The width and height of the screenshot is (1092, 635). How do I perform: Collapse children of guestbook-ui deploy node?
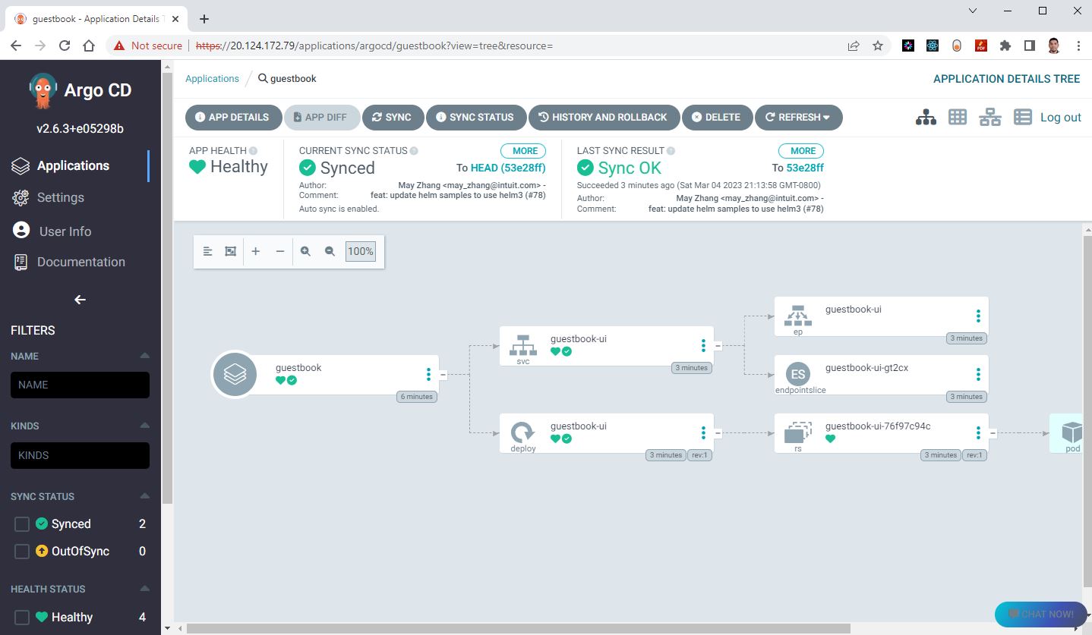718,433
